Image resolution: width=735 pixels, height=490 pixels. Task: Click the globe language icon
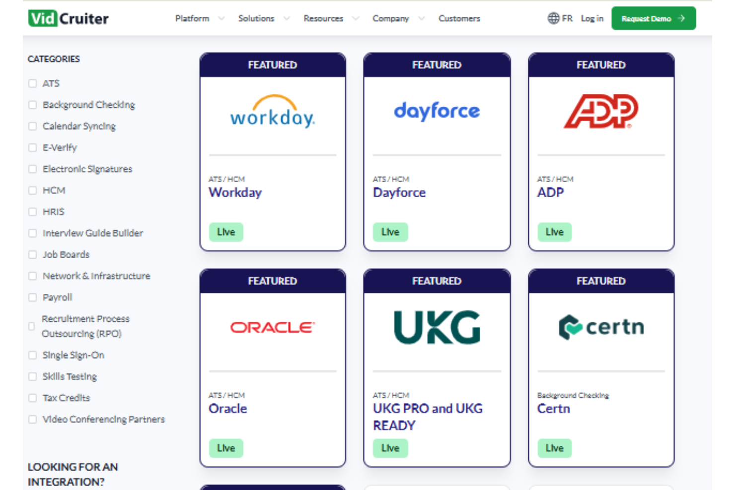553,18
